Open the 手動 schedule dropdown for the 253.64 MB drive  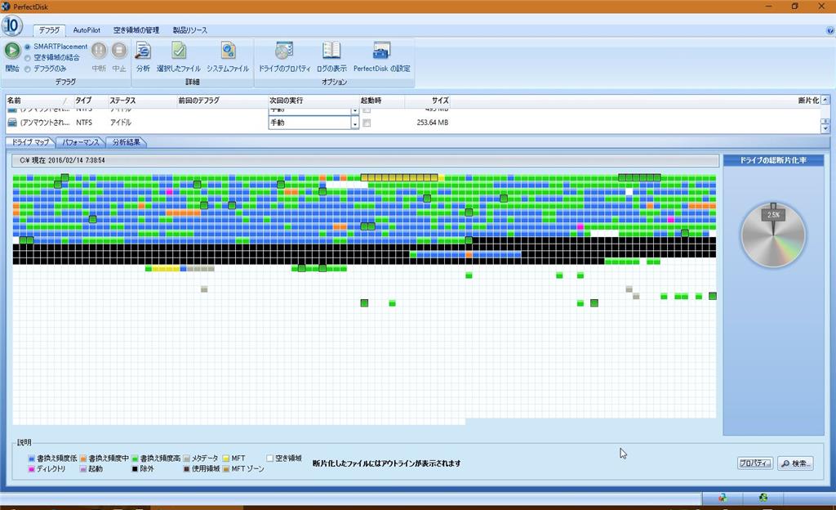(354, 123)
